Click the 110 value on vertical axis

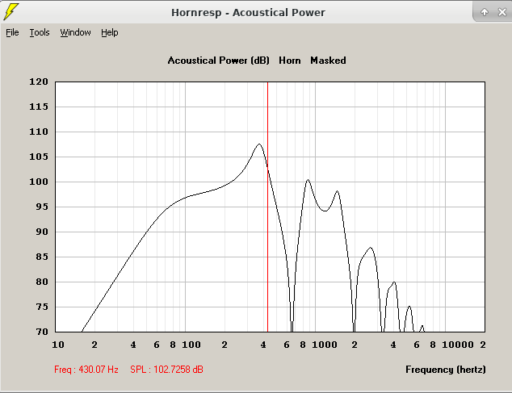pyautogui.click(x=39, y=132)
